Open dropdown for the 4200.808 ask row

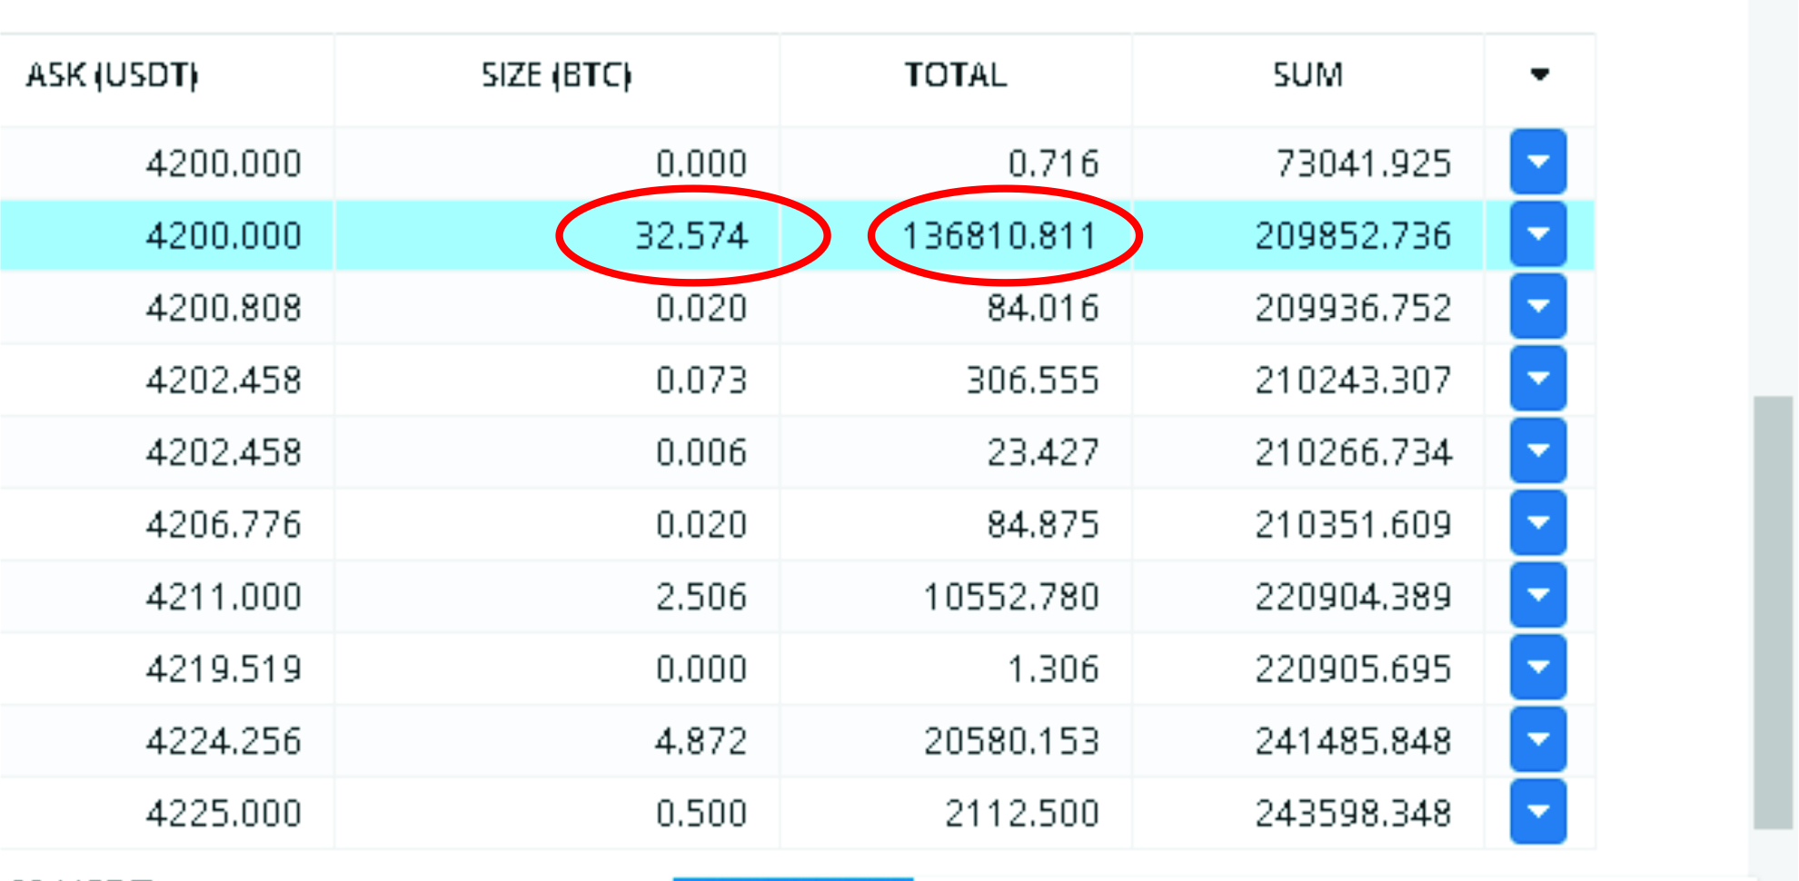(1538, 306)
